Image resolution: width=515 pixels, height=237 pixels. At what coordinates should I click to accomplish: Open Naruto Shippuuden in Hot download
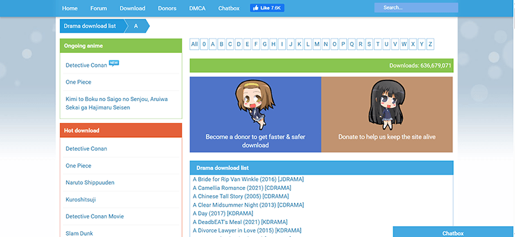pyautogui.click(x=90, y=182)
